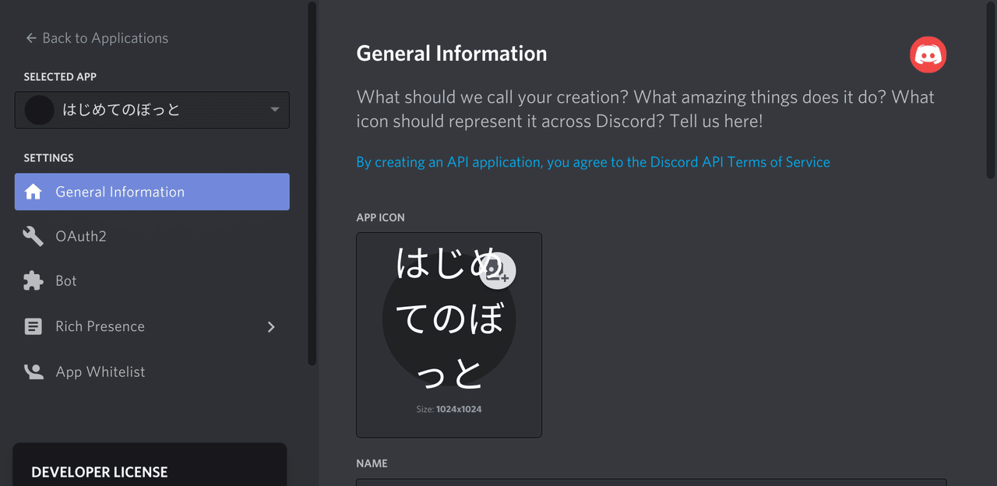
Task: Click the Developer License section
Action: [99, 472]
